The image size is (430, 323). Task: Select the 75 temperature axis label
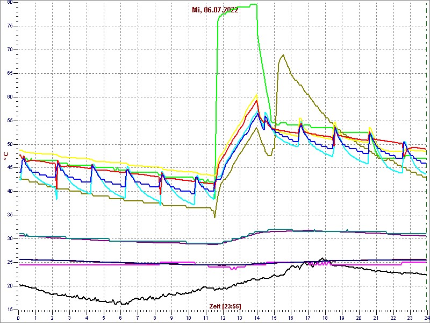[9, 26]
